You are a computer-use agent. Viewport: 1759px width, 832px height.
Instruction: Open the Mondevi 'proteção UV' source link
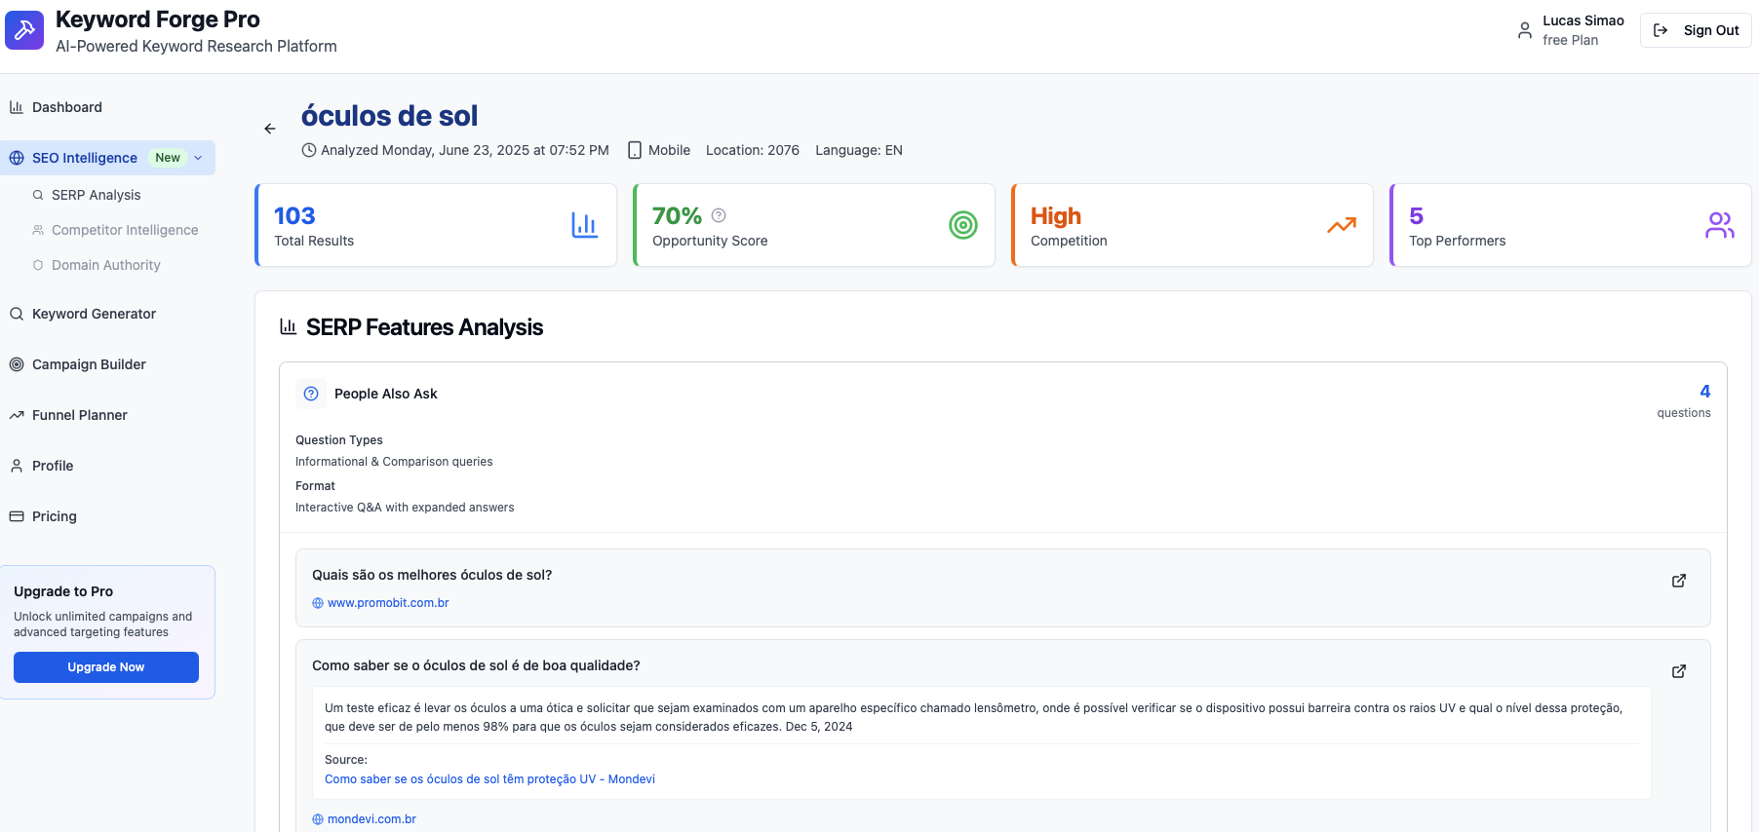pos(489,779)
